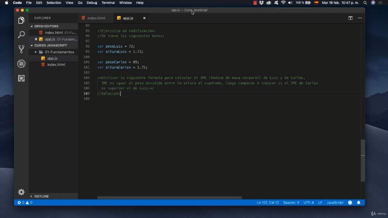Open the Apple menu
The height and width of the screenshot is (218, 388).
coord(7,3)
